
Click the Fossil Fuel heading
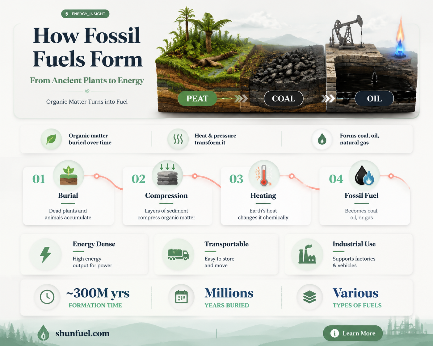coord(361,196)
